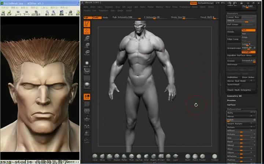
Task: Open ACDSee edit button dropdown arrow
Action: point(66,13)
